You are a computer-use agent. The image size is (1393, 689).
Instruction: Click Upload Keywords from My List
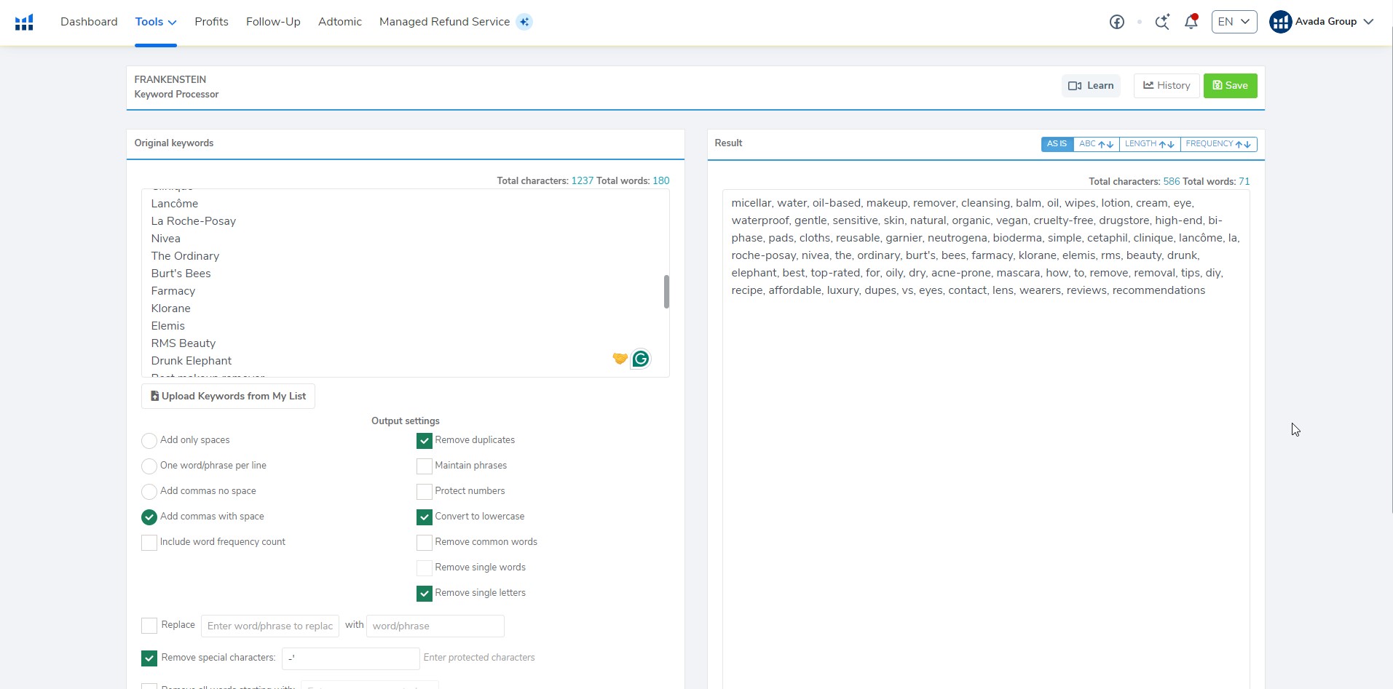coord(228,397)
